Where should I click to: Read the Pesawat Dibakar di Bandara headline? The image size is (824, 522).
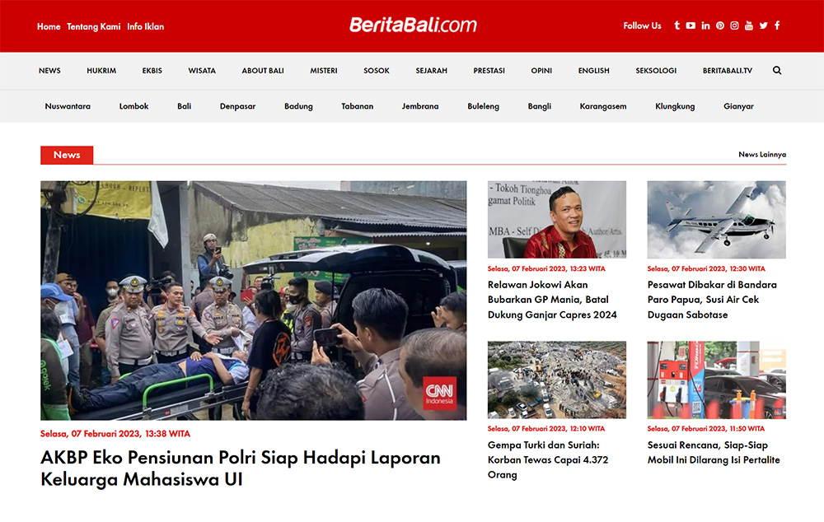712,300
